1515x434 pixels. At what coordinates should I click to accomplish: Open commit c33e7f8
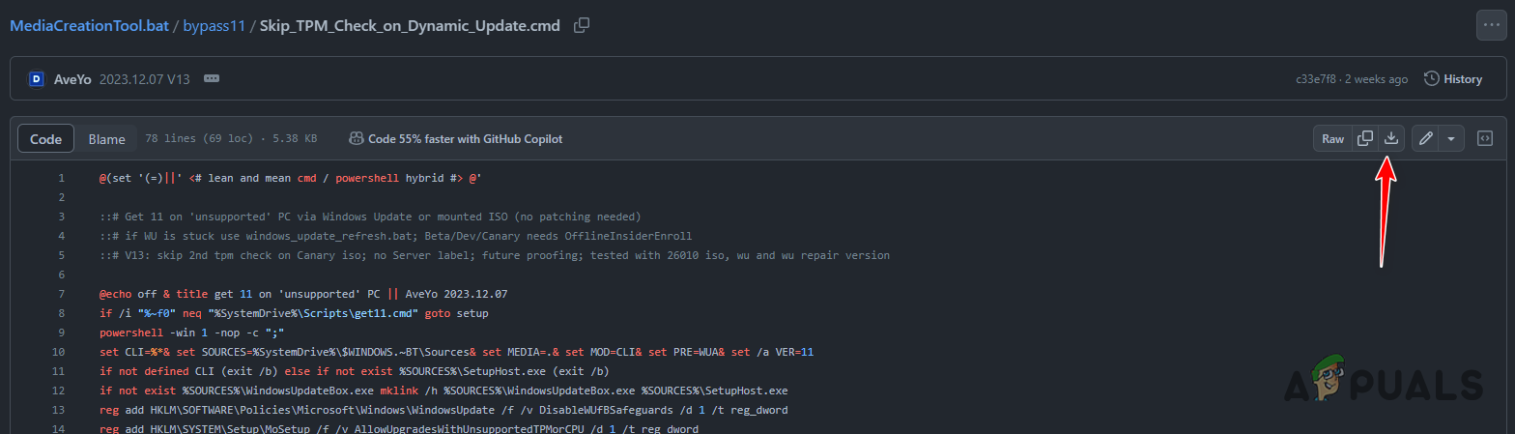click(x=1317, y=79)
